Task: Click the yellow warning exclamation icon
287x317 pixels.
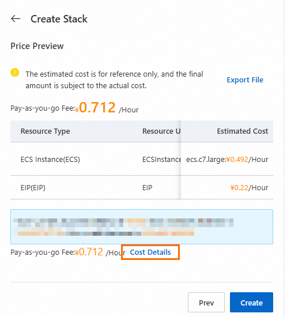Action: (x=15, y=73)
